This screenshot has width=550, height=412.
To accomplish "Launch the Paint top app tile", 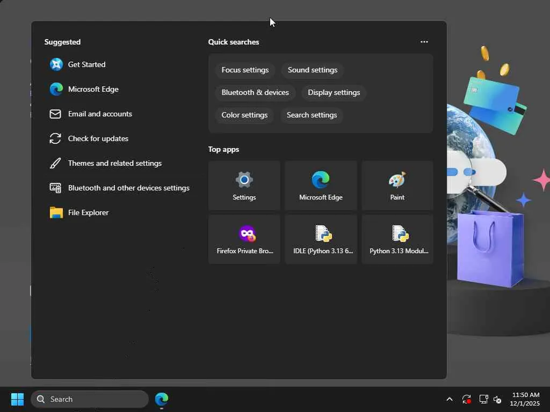I will point(397,186).
